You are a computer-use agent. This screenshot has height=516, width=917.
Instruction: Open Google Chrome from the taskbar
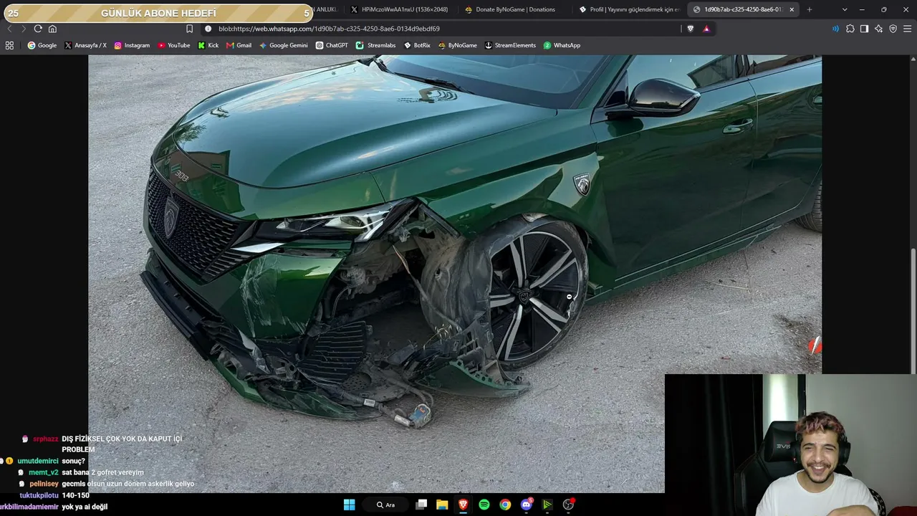tap(505, 505)
